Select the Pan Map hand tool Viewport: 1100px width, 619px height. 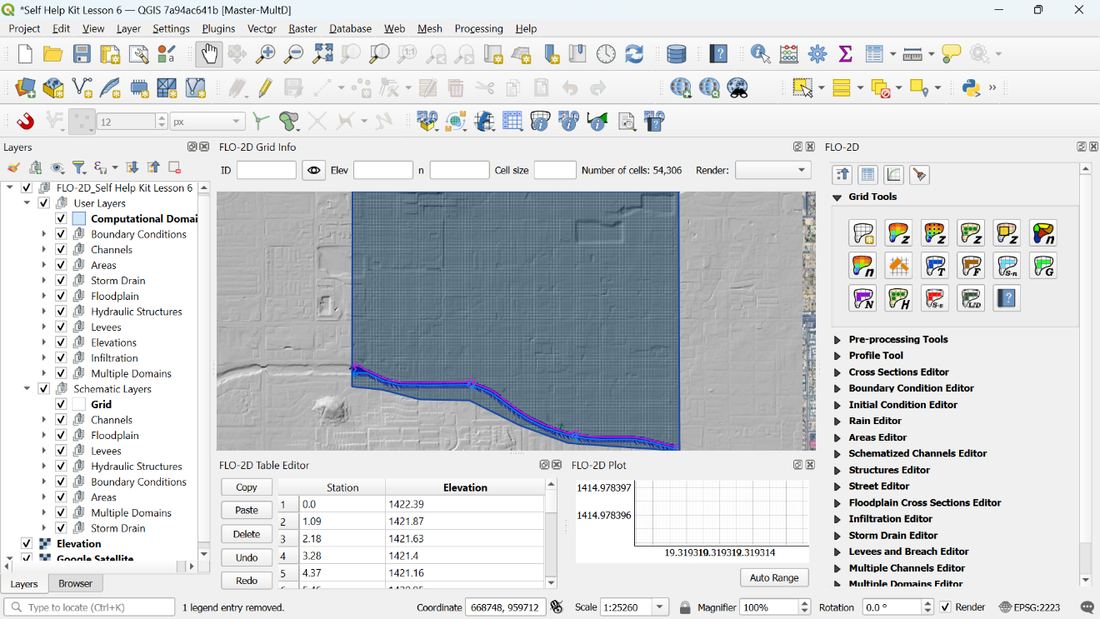[208, 54]
